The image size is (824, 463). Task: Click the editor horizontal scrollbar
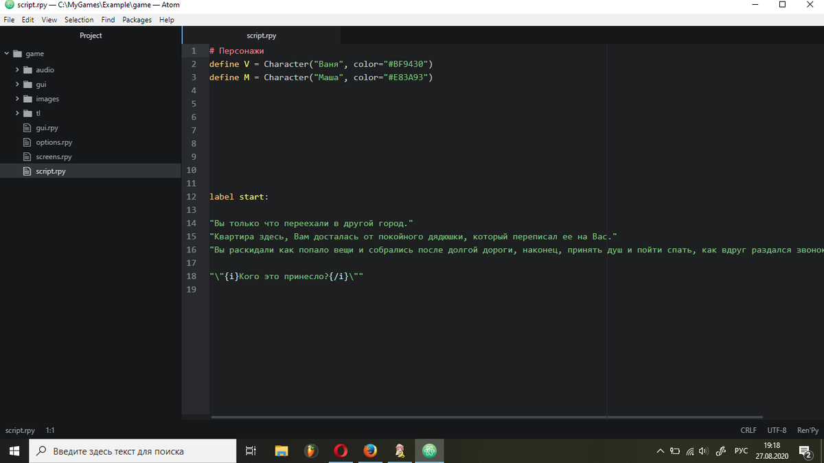pos(487,417)
